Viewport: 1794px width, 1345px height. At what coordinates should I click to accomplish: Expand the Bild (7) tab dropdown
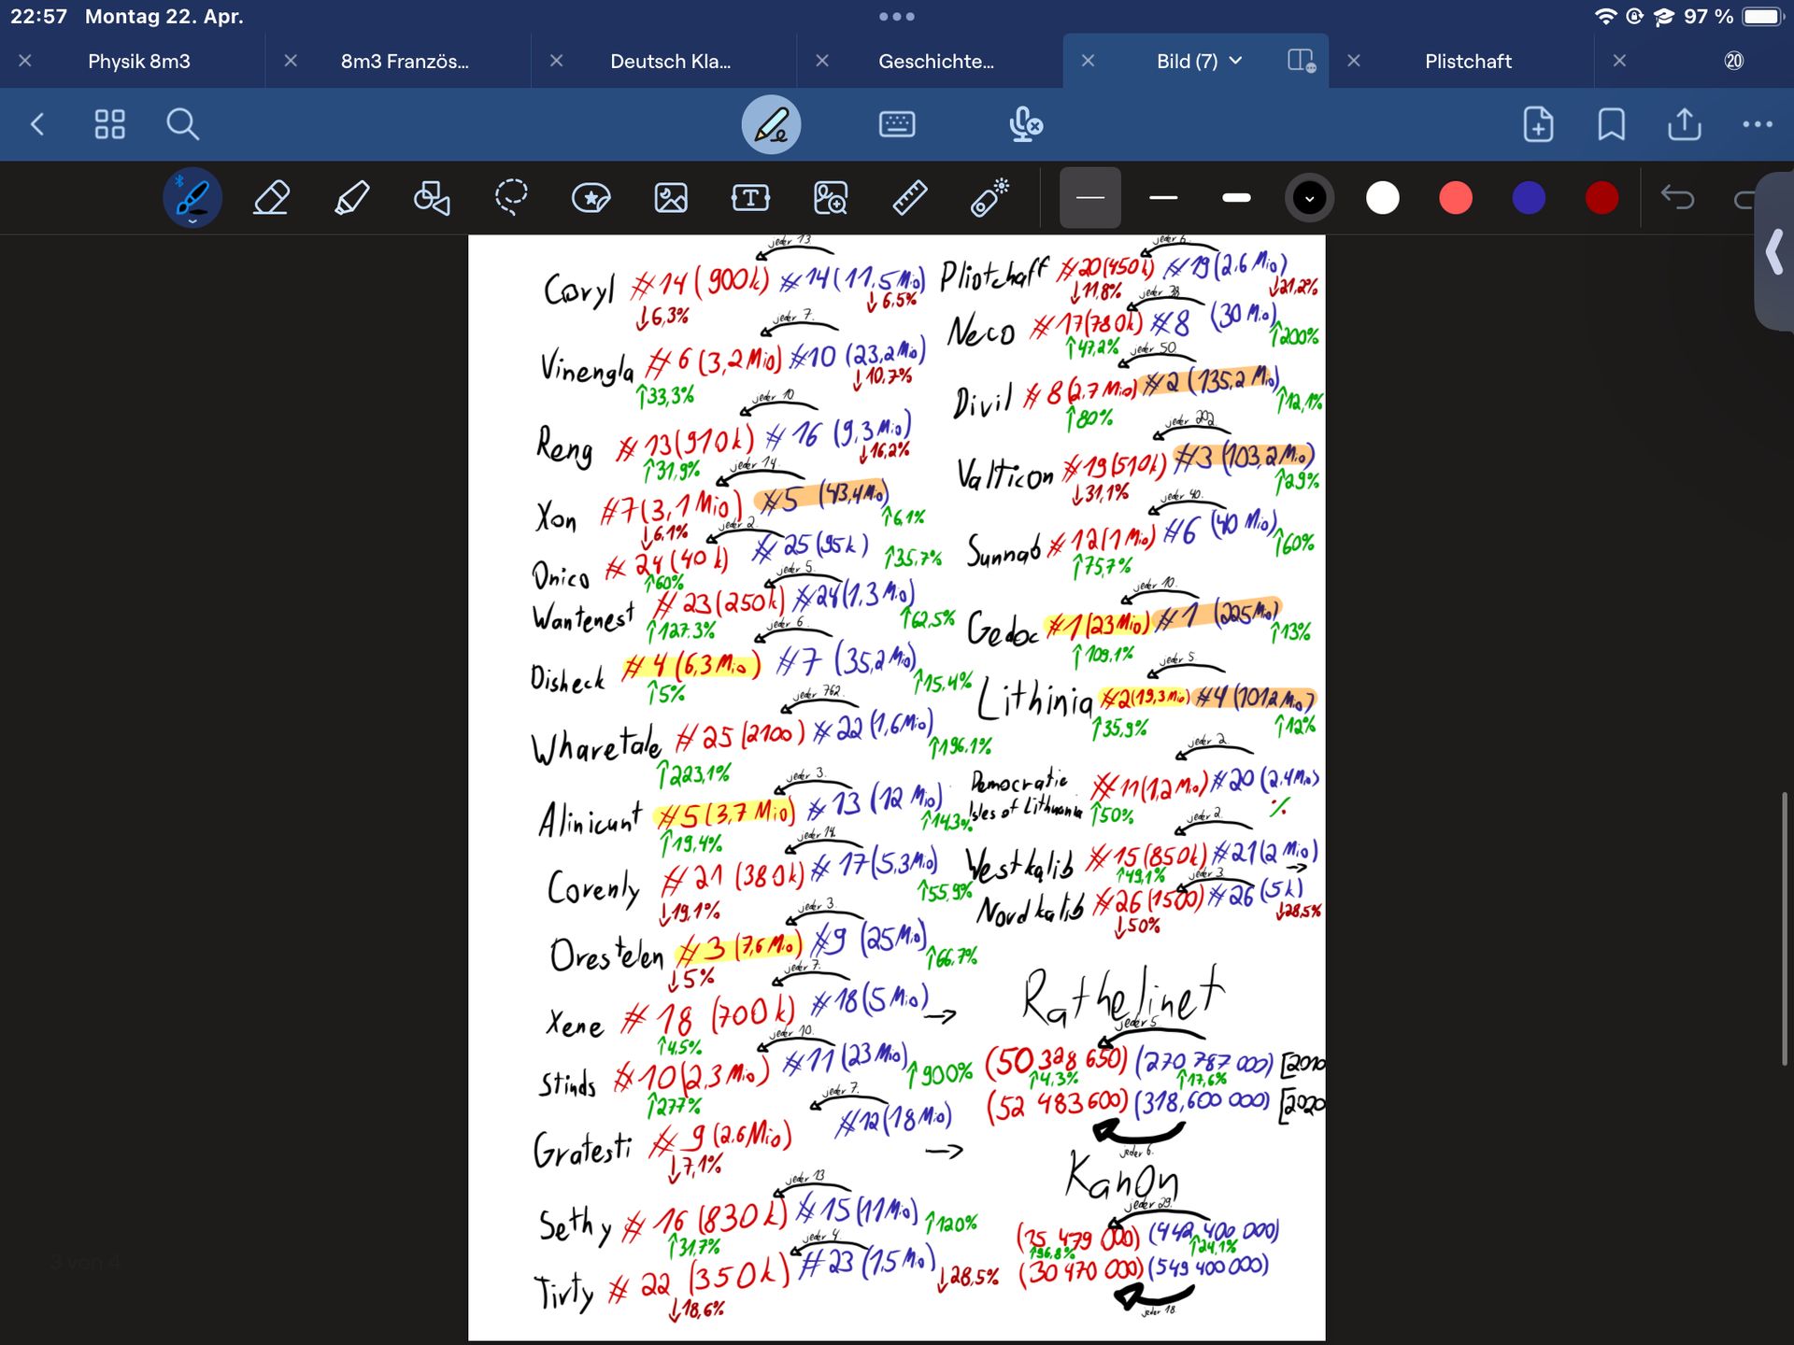pos(1235,61)
